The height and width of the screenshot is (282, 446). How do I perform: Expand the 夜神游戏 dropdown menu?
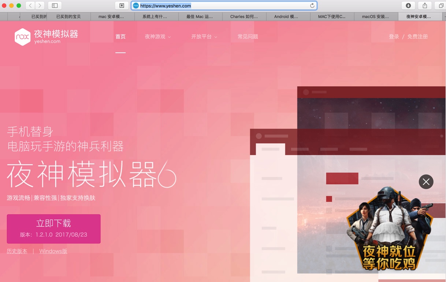158,37
